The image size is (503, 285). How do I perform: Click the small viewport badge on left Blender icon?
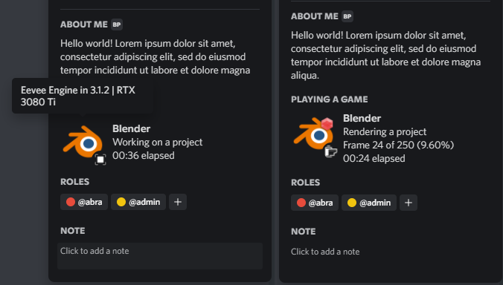click(x=100, y=160)
